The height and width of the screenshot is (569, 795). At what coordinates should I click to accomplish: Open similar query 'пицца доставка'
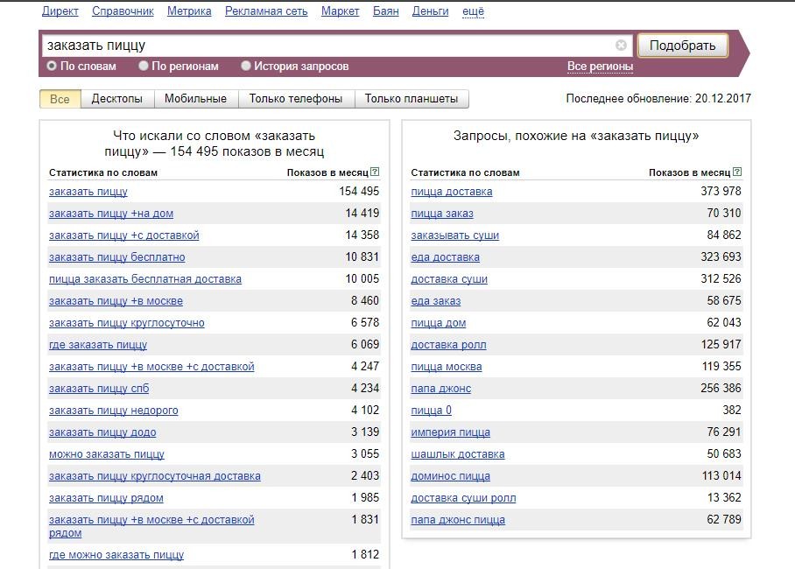point(451,192)
